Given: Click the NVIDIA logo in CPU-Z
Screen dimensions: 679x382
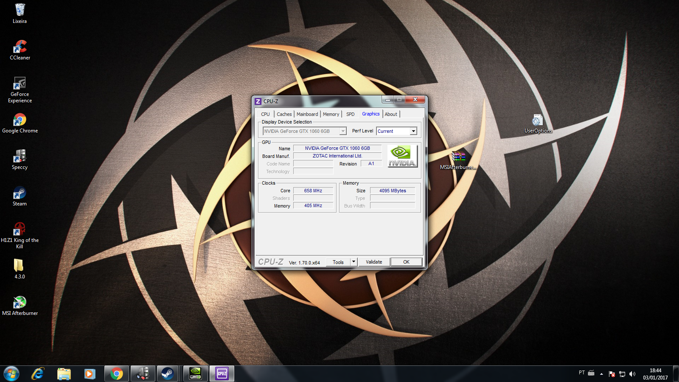Looking at the screenshot, I should [x=402, y=156].
